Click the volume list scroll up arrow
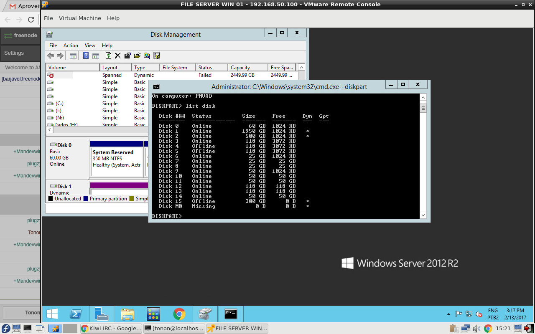Viewport: 535px width, 334px height. (x=301, y=67)
